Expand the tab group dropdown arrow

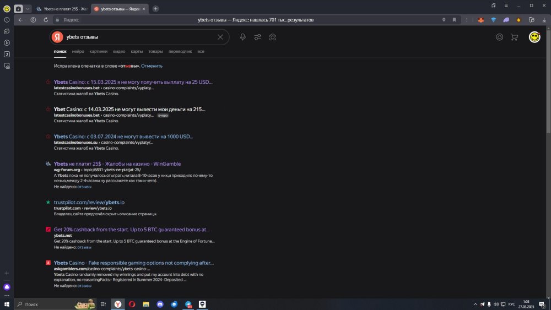pos(28,9)
